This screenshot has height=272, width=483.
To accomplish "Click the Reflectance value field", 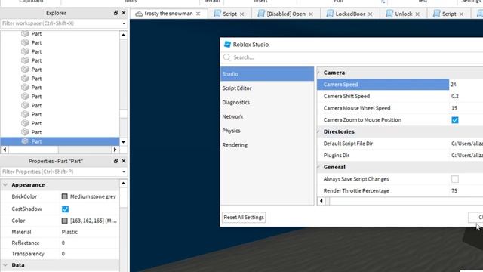I will [90, 243].
